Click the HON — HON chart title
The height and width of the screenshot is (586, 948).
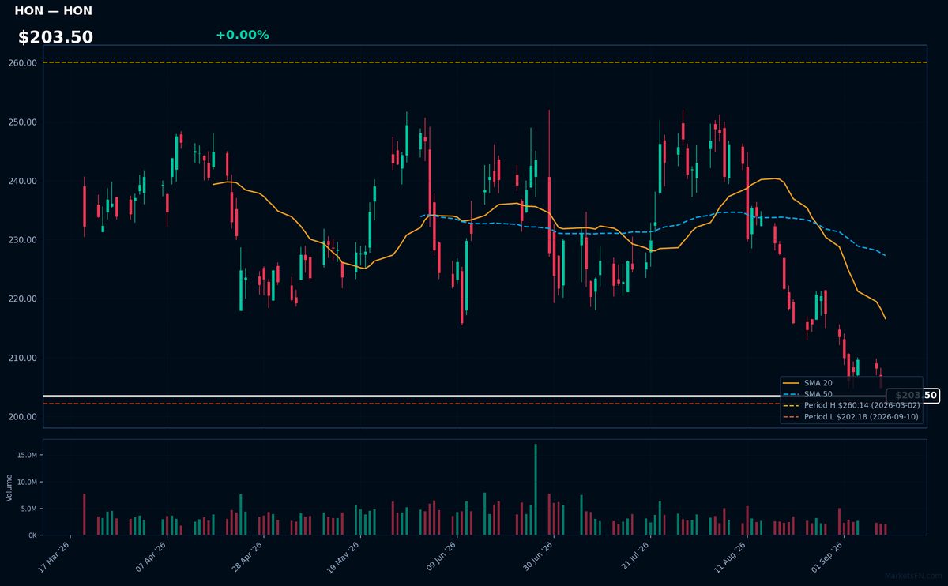pyautogui.click(x=53, y=11)
